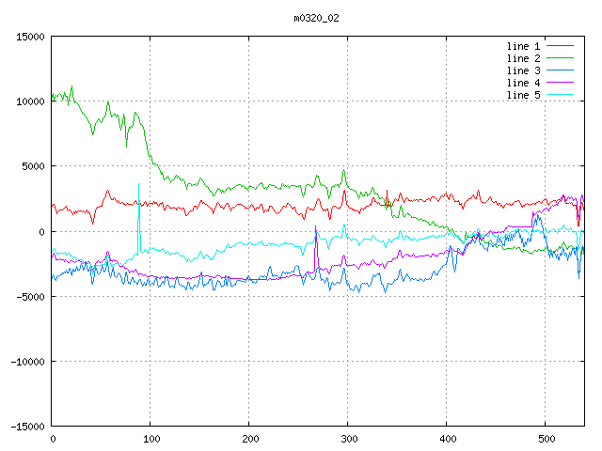The height and width of the screenshot is (451, 602).
Task: Click the tall cyan spike near x=90
Action: pyautogui.click(x=138, y=217)
